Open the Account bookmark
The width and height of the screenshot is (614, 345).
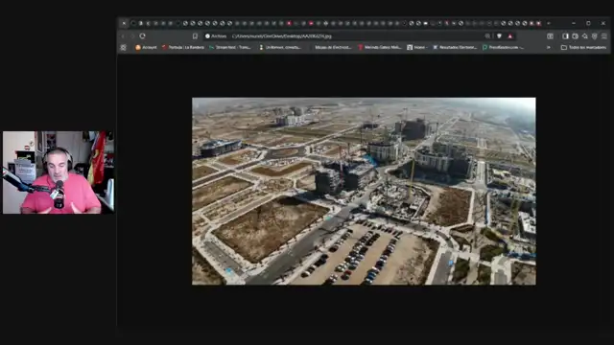coord(146,47)
